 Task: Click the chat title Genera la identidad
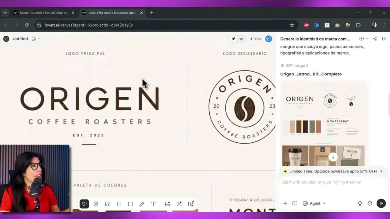(315, 39)
